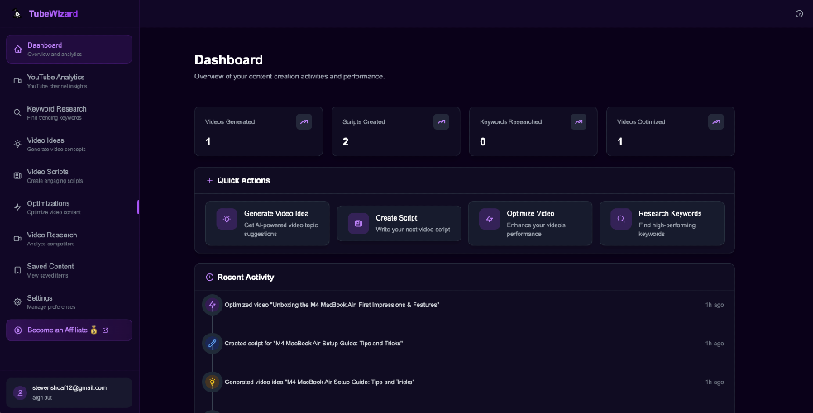
Task: Click the Create Script quick action
Action: pyautogui.click(x=399, y=223)
